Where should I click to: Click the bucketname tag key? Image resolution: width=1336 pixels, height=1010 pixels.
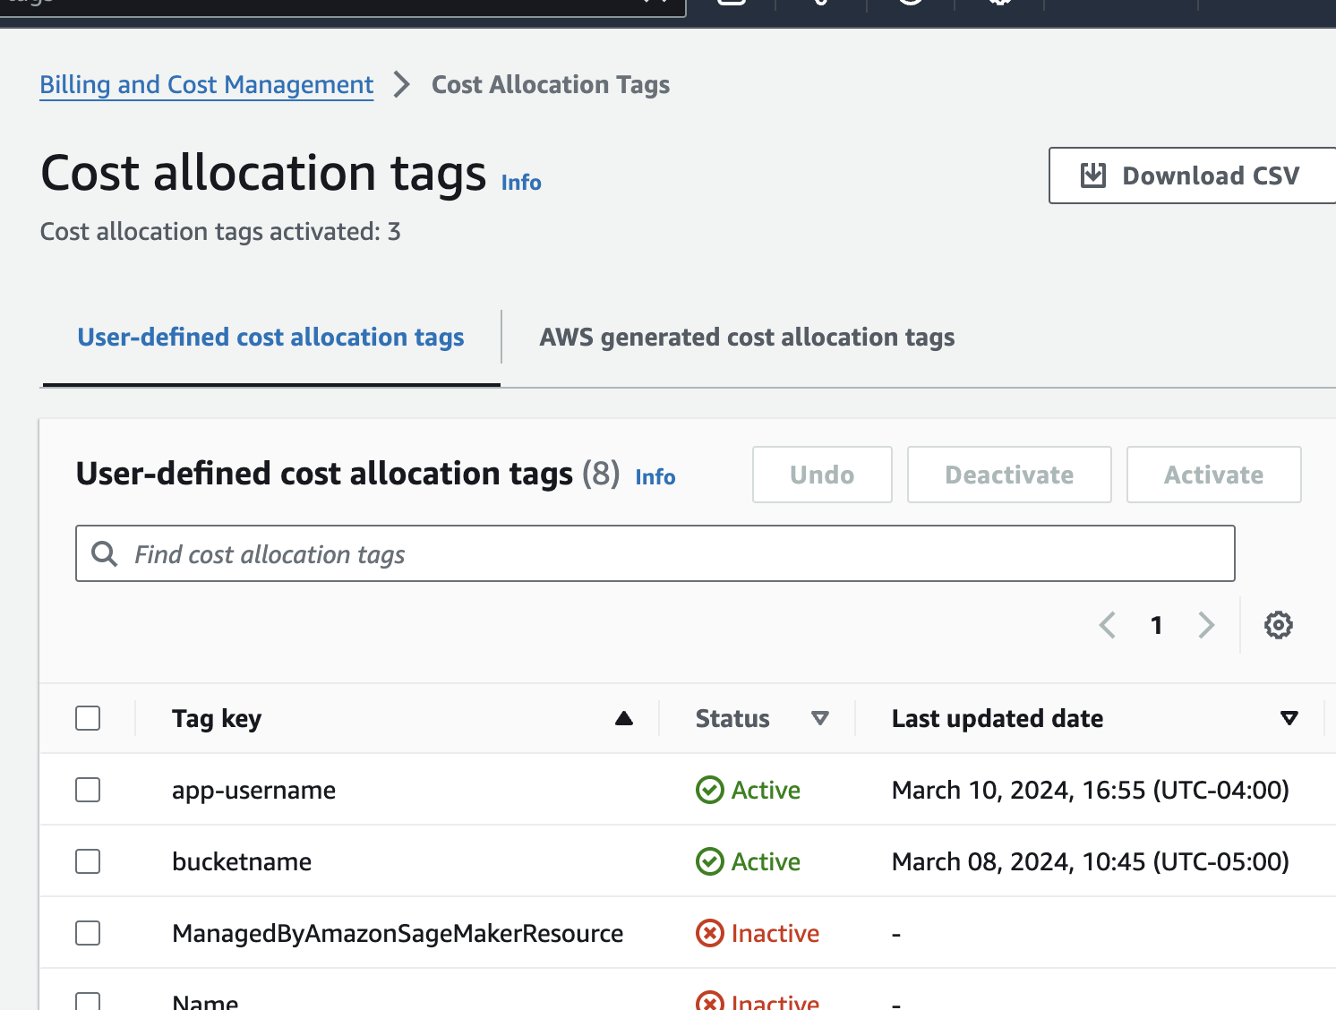[242, 861]
